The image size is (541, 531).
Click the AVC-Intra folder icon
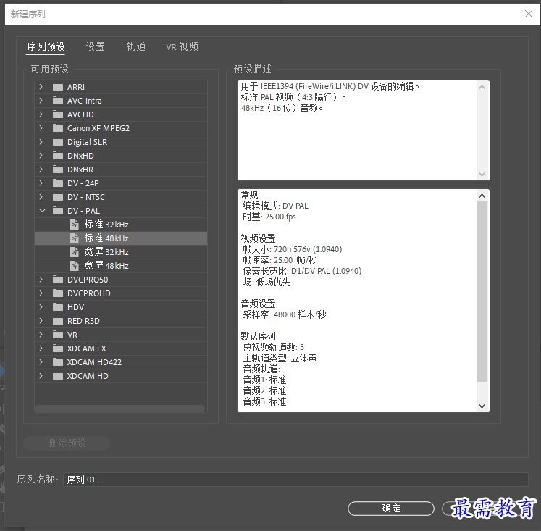click(58, 101)
